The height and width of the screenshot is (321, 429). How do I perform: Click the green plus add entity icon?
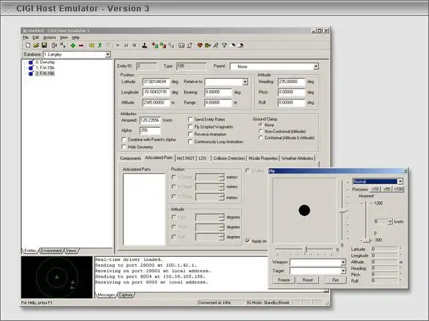72,45
